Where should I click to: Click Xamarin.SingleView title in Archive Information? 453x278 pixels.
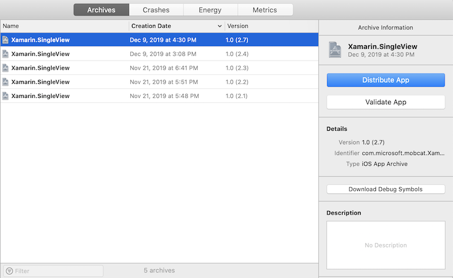coord(383,46)
